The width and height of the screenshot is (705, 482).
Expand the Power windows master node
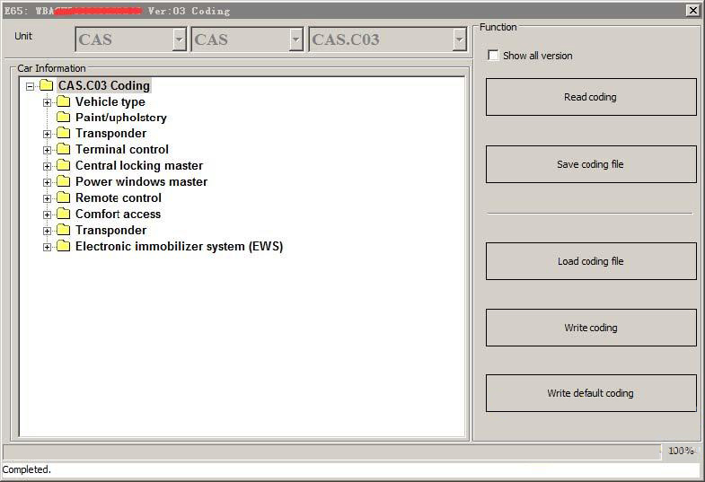(48, 182)
